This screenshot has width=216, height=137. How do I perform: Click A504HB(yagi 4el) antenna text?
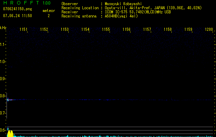pyautogui.click(x=121, y=16)
